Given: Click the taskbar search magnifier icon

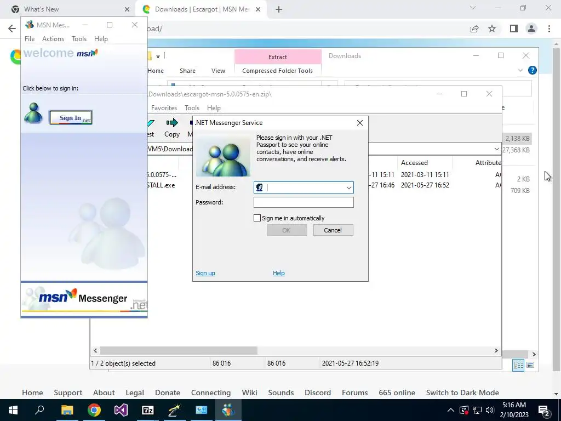Looking at the screenshot, I should (39, 410).
